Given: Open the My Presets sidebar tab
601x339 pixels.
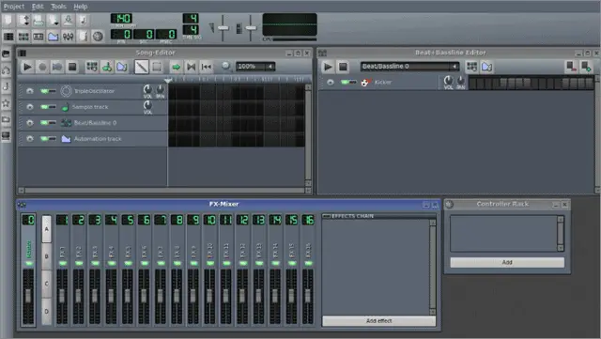Looking at the screenshot, I should (6, 103).
